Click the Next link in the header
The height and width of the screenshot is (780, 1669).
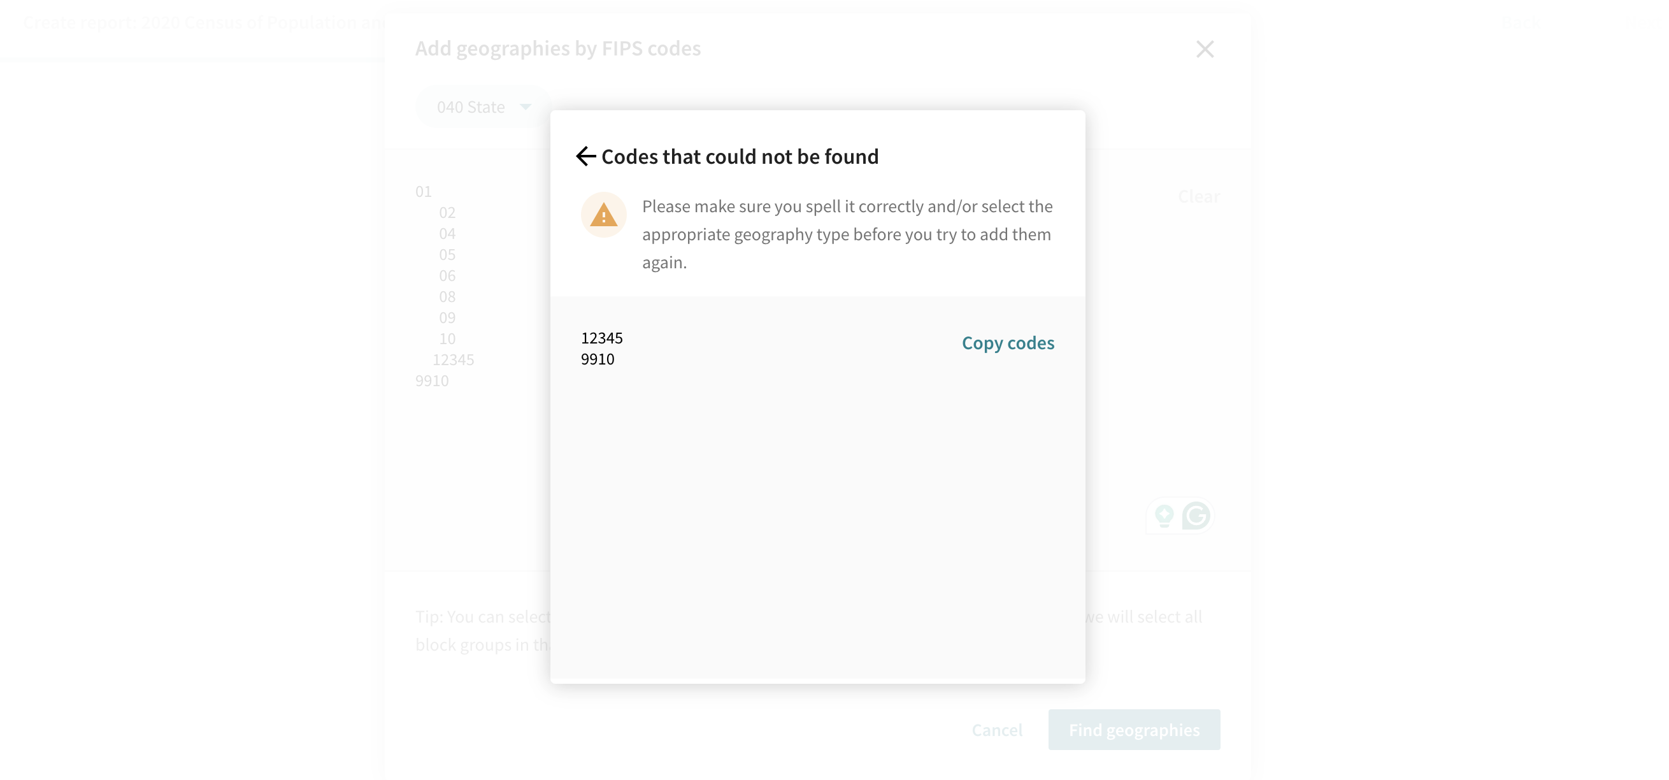click(x=1645, y=24)
